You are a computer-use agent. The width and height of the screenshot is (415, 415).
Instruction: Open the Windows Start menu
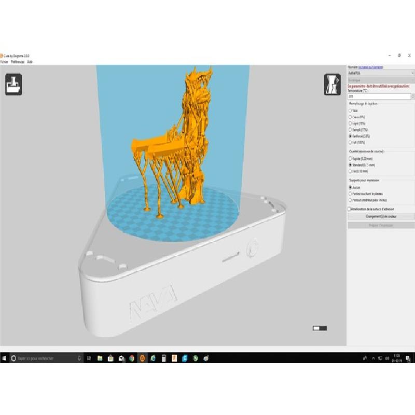pyautogui.click(x=4, y=358)
